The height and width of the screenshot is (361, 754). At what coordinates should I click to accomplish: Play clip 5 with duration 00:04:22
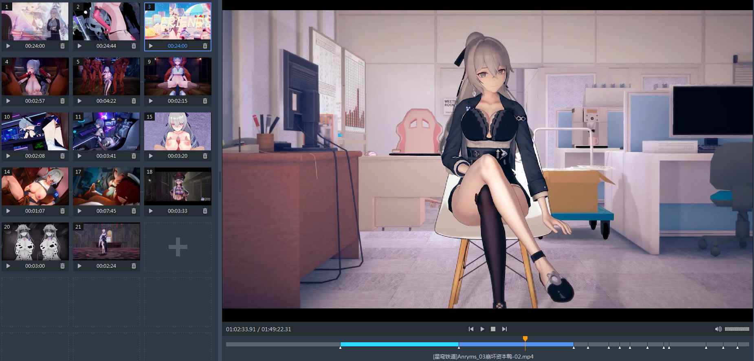(79, 101)
